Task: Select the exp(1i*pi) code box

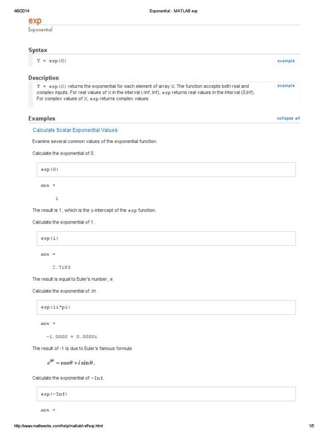Action: (166, 308)
